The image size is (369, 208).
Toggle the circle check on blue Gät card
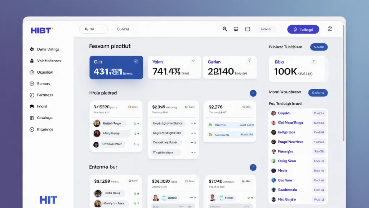click(135, 61)
